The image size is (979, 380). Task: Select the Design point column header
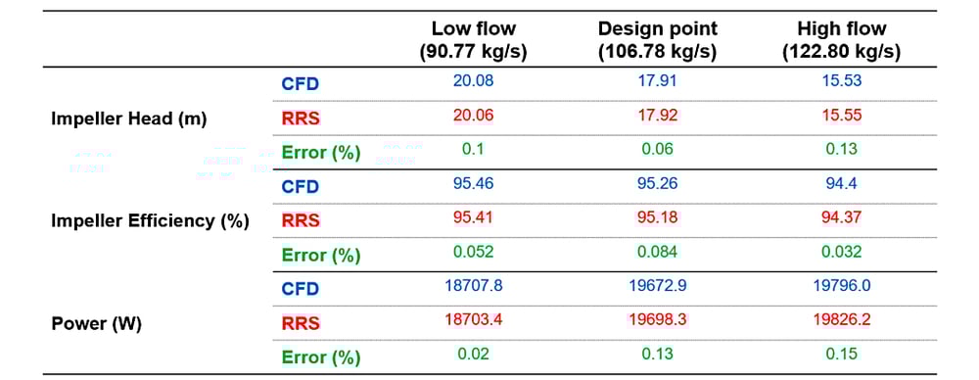(657, 40)
